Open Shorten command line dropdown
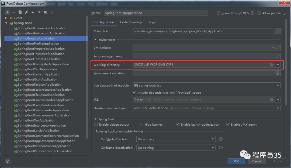The image size is (291, 168). [278, 108]
